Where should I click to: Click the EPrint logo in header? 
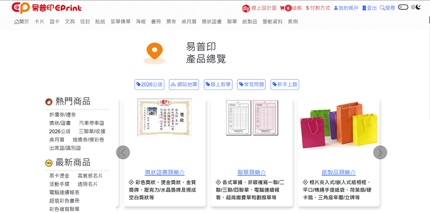[47, 8]
